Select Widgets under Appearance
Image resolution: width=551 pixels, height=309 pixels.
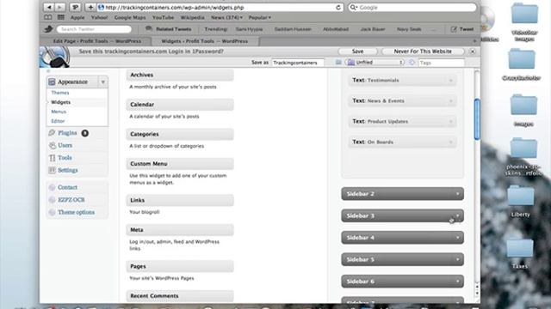click(61, 102)
